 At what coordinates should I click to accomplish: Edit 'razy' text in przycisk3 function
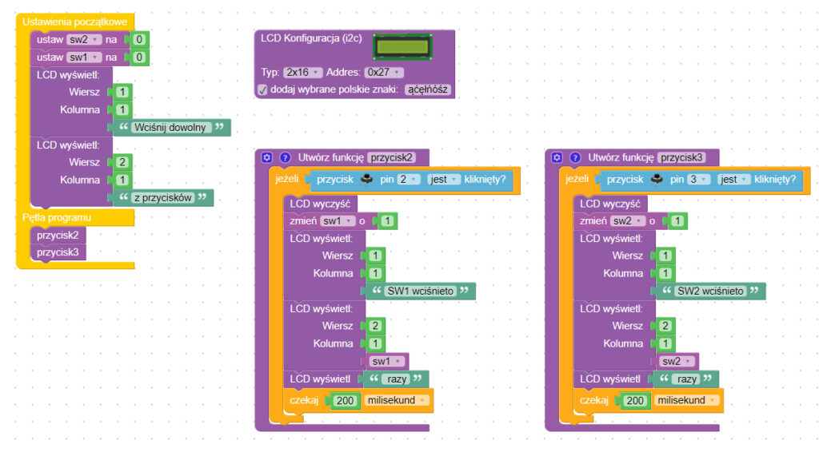click(x=686, y=379)
